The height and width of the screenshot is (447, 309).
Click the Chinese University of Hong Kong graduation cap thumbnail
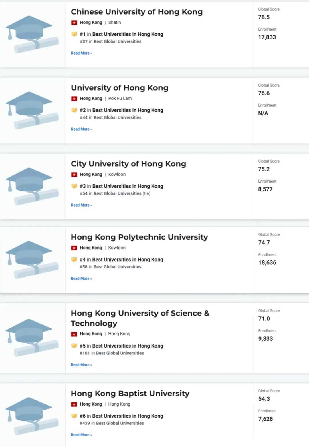(x=32, y=34)
